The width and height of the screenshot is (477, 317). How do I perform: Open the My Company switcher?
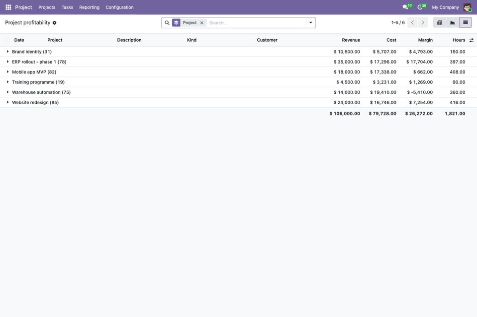(x=445, y=7)
